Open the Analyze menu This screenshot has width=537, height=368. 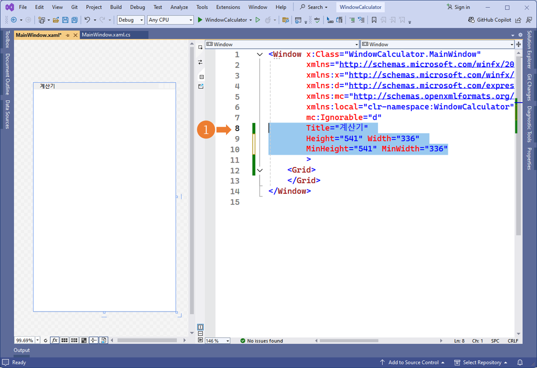pos(179,7)
